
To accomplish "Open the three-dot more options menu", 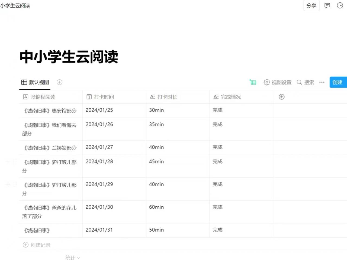I will coord(322,82).
